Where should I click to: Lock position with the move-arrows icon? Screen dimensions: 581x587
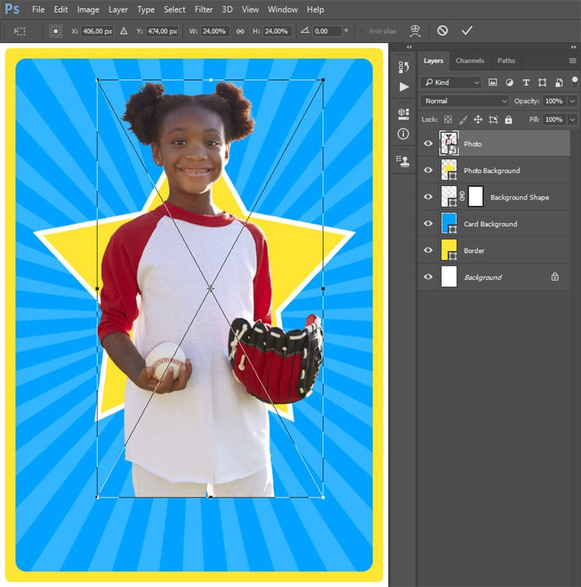[477, 120]
